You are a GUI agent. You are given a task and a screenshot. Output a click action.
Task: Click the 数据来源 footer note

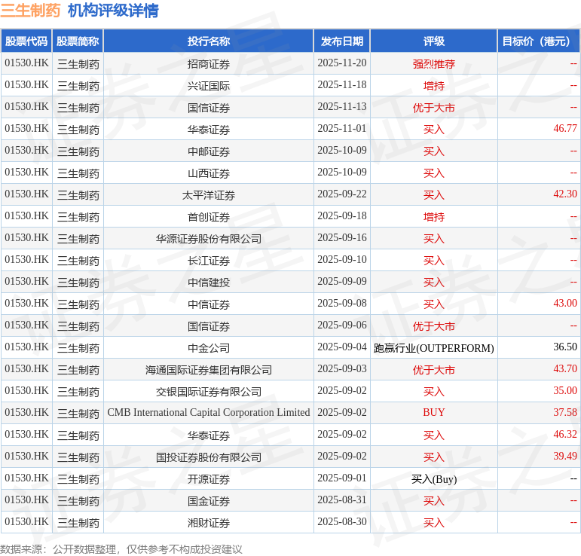[x=121, y=549]
